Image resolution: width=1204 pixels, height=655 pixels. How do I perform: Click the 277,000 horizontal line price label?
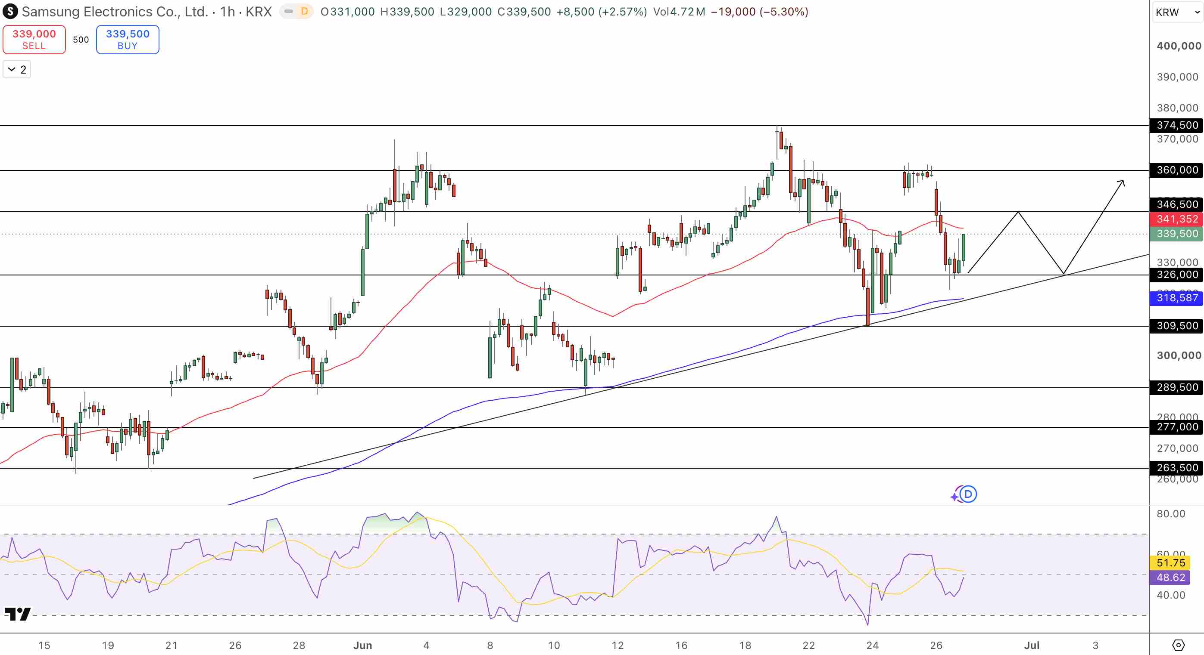click(1176, 427)
